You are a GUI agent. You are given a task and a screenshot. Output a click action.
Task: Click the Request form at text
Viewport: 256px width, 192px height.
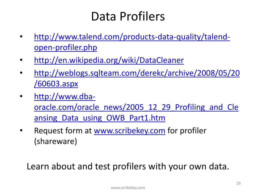pos(63,131)
